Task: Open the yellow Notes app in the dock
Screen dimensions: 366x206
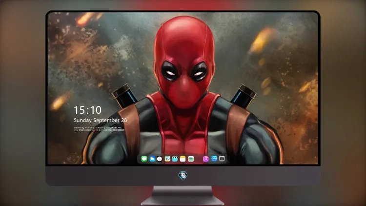Action: 183,159
